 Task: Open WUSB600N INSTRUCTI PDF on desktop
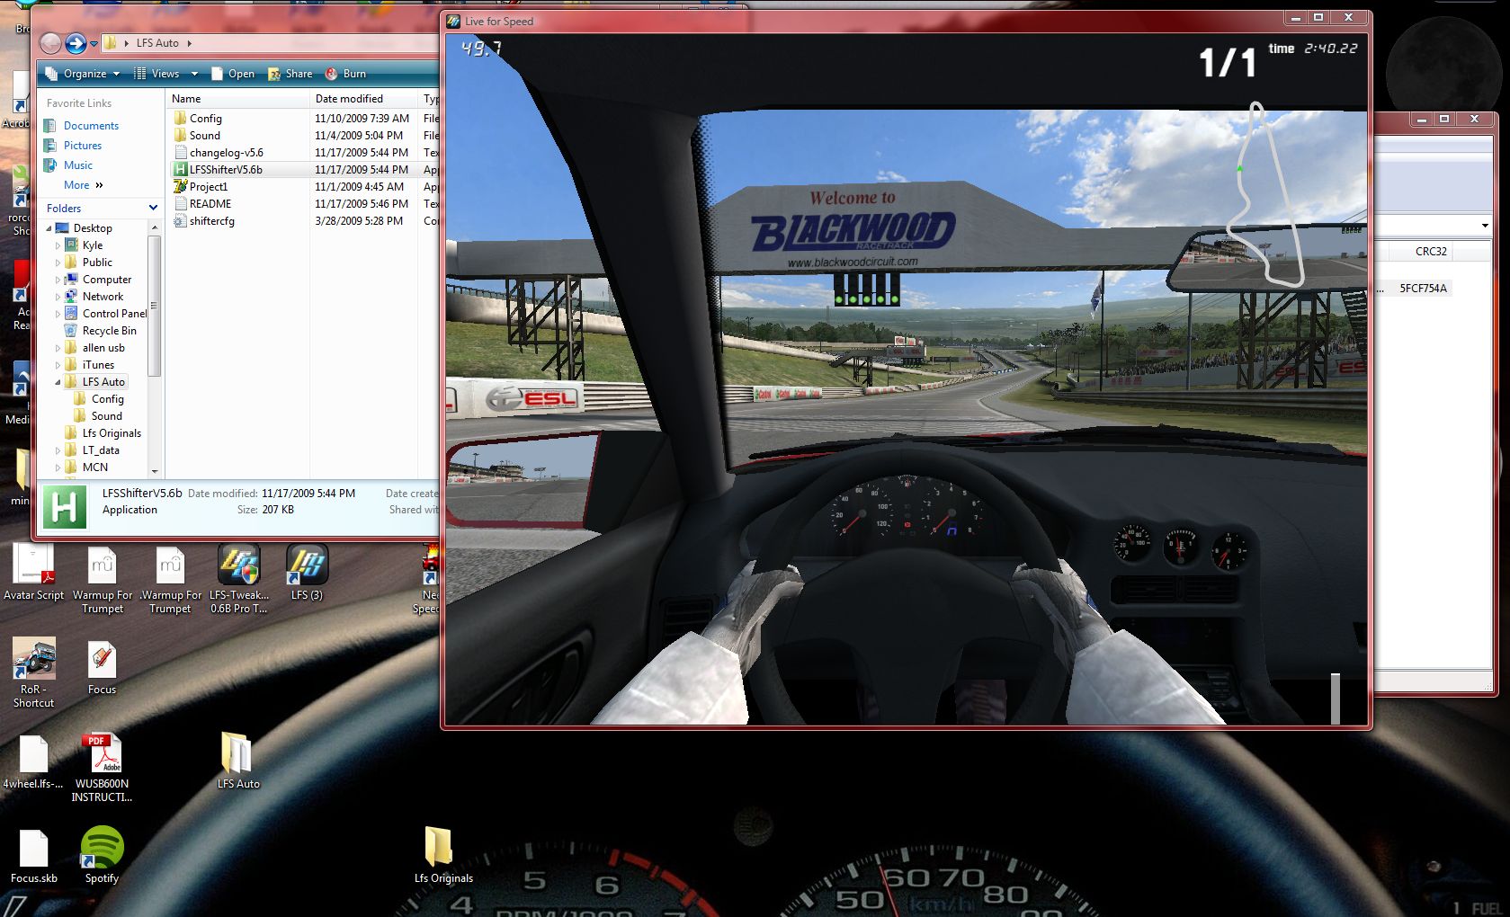pyautogui.click(x=102, y=769)
